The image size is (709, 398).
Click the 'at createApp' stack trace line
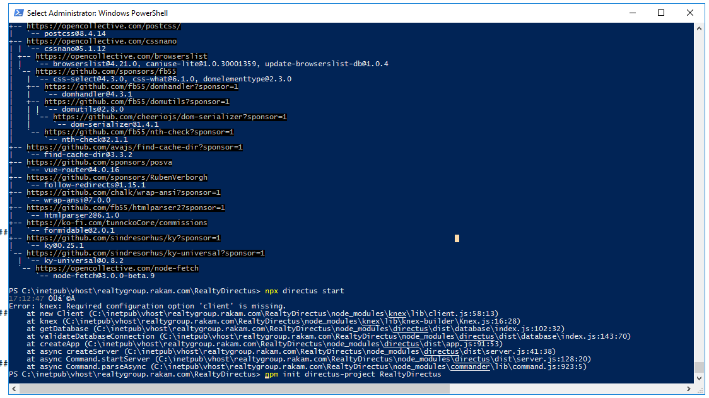point(264,344)
